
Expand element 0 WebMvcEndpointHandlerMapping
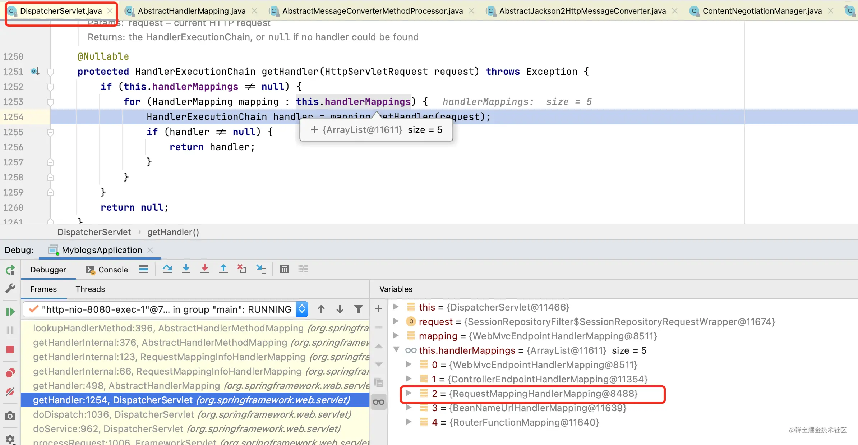click(x=409, y=364)
